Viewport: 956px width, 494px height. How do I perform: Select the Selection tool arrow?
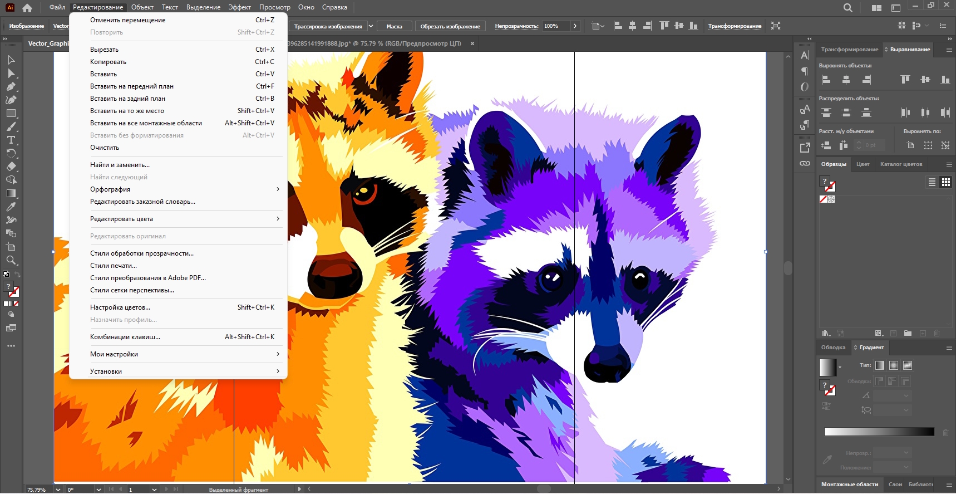tap(11, 60)
